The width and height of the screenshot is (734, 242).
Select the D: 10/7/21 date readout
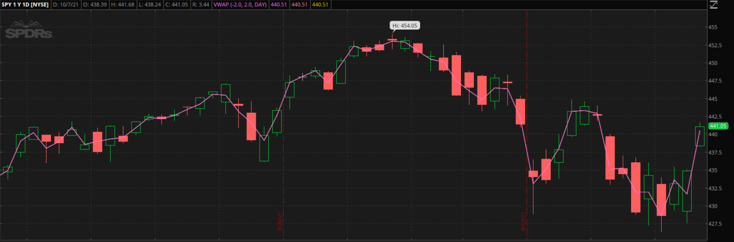click(66, 5)
